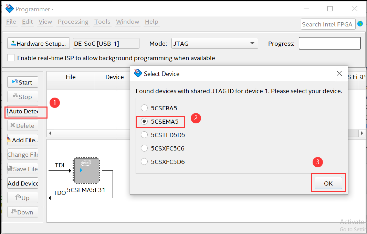Screen dimensions: 367x234
Task: Minimize the Programmer window
Action: [306, 9]
